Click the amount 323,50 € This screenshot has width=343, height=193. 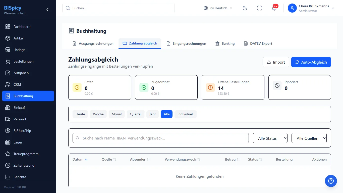click(223, 94)
